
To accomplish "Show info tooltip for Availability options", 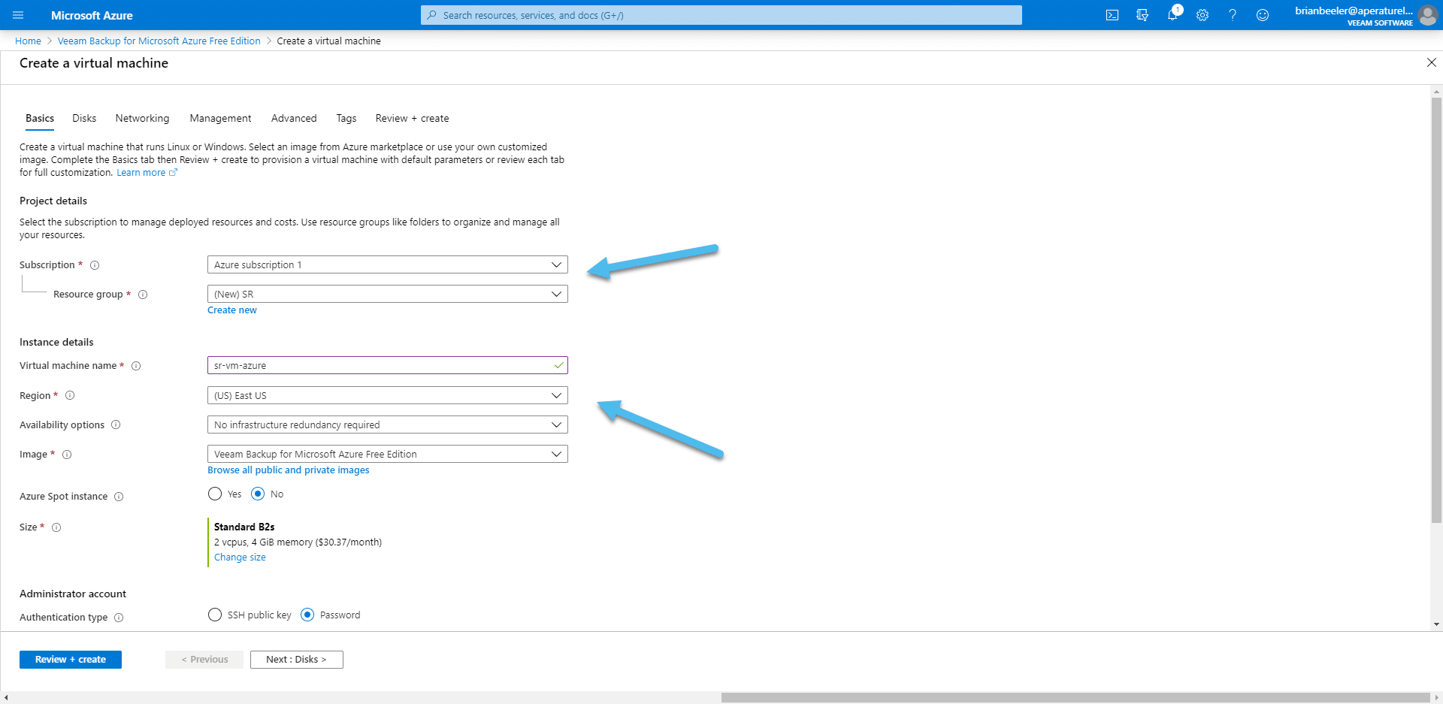I will [116, 425].
